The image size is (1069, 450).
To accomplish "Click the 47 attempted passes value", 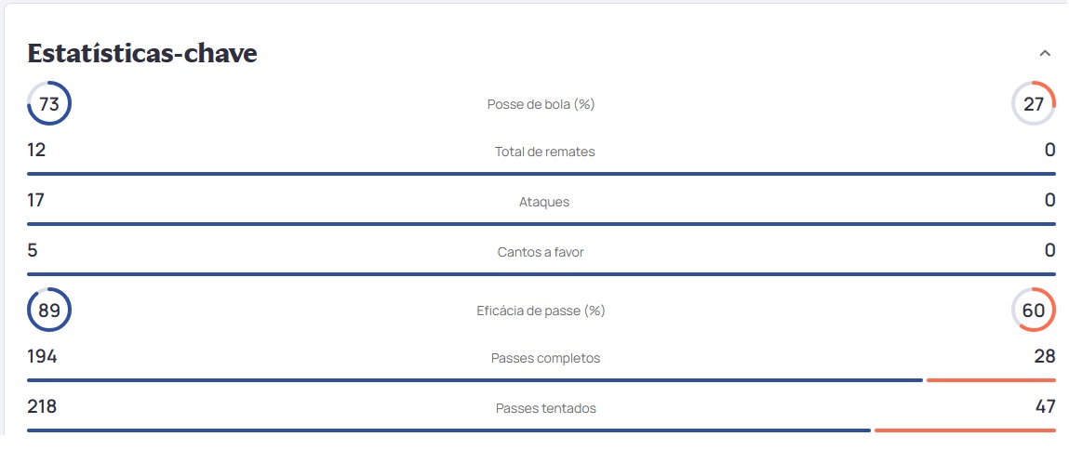I will coord(1045,406).
